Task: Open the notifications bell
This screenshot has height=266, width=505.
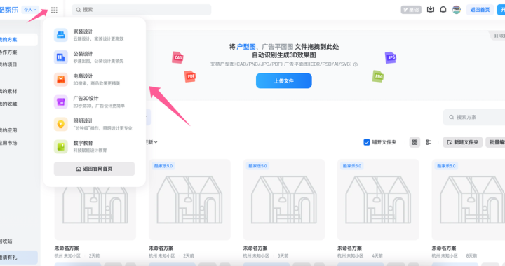Action: click(x=443, y=10)
